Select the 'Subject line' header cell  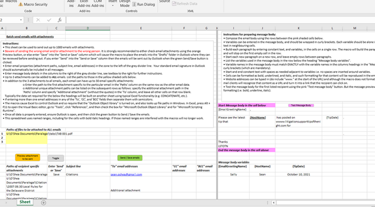(x=88, y=168)
